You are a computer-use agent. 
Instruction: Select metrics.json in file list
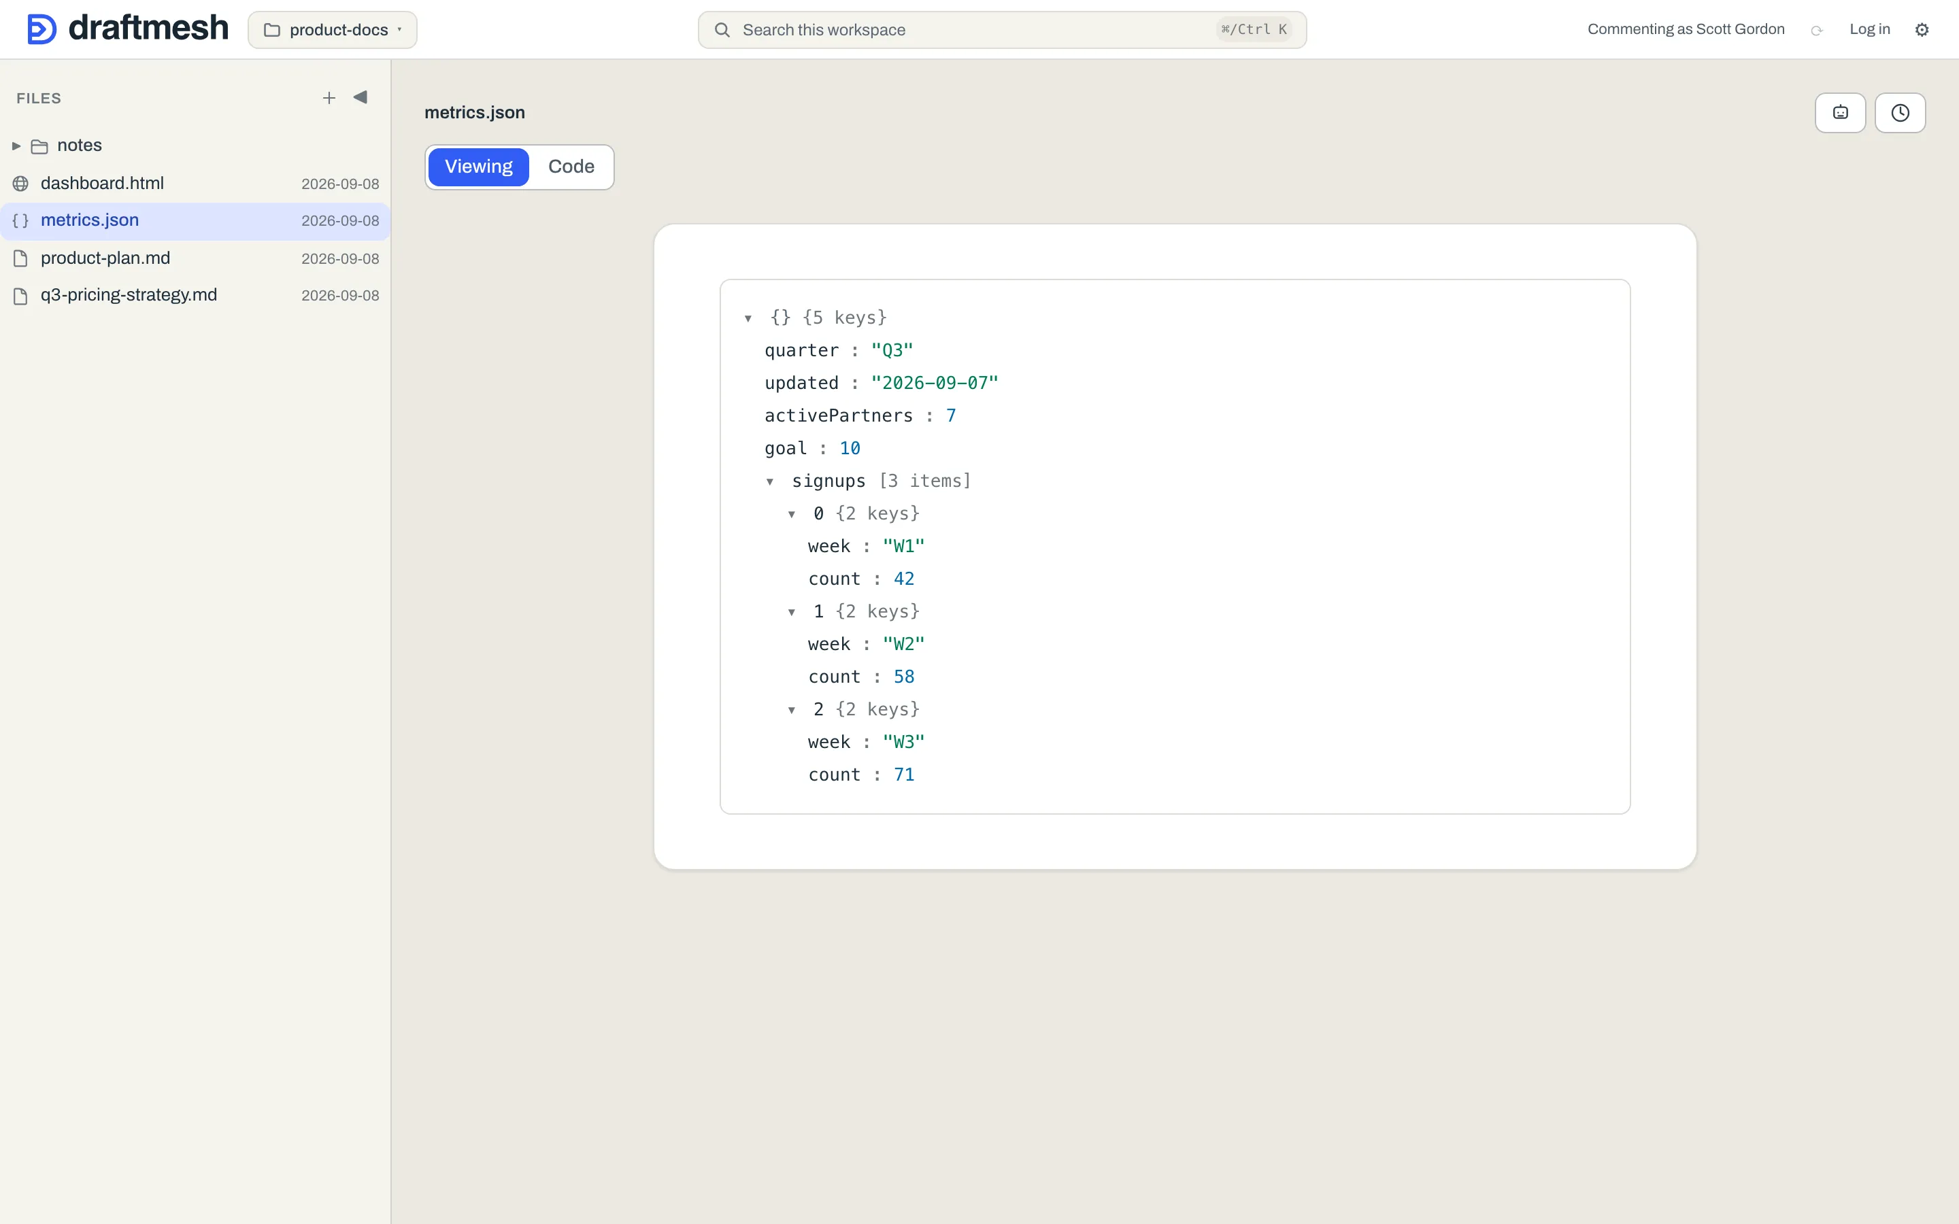pyautogui.click(x=195, y=220)
